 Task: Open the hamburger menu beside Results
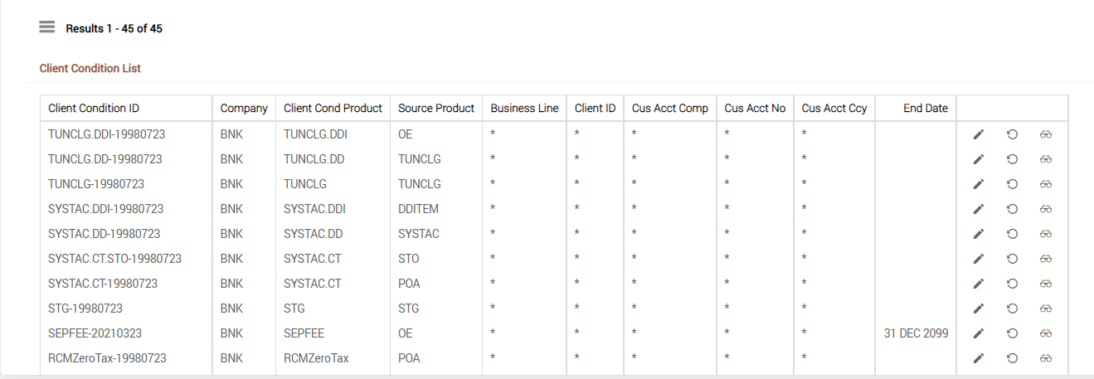[x=46, y=27]
